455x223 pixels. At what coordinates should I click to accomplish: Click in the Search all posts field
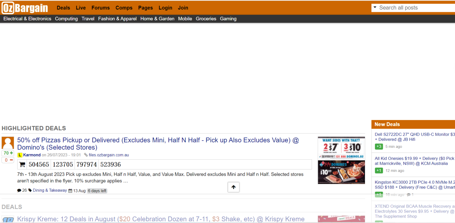click(414, 8)
